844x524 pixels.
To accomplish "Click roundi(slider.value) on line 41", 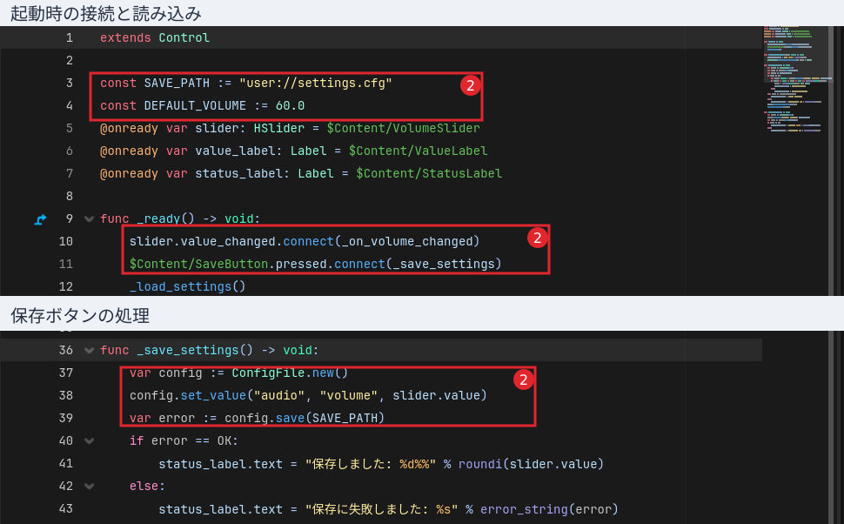I will [532, 464].
